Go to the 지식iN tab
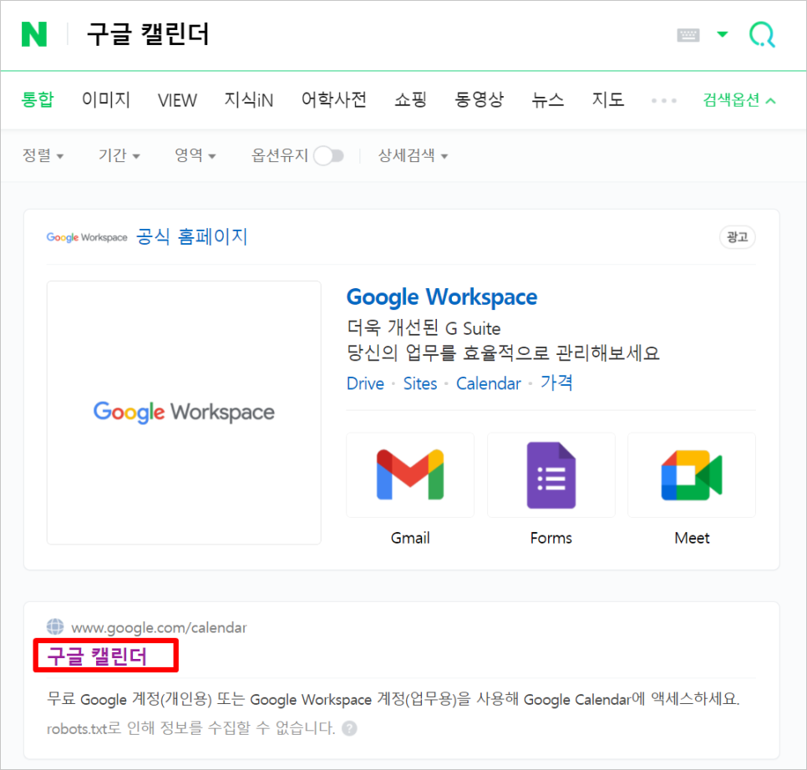 [x=249, y=99]
